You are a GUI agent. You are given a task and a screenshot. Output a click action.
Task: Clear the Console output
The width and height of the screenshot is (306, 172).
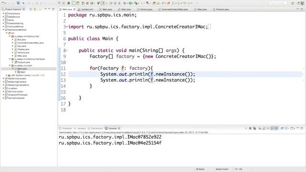pyautogui.click(x=260, y=129)
